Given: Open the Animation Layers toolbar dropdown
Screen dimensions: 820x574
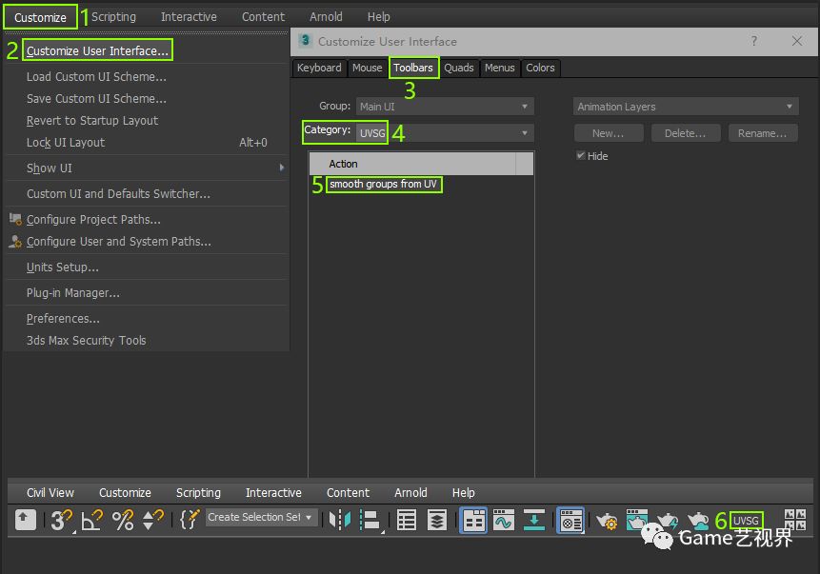Looking at the screenshot, I should [x=686, y=107].
